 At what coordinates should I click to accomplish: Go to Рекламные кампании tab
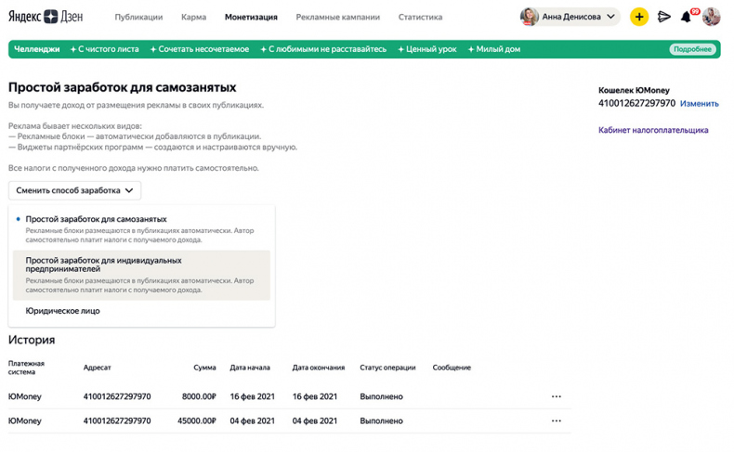pos(337,17)
